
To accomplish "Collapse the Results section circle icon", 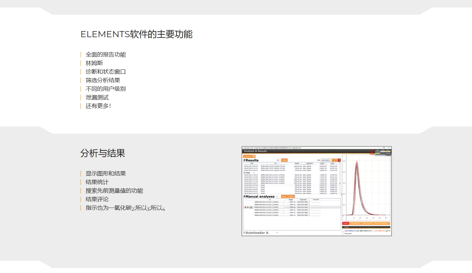I will pos(244,160).
